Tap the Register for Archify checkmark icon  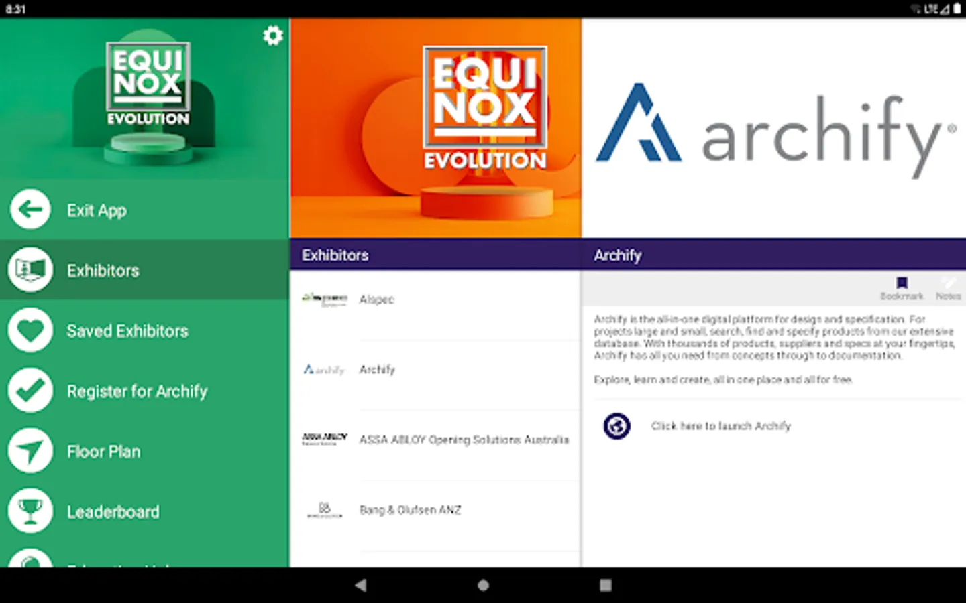click(30, 391)
